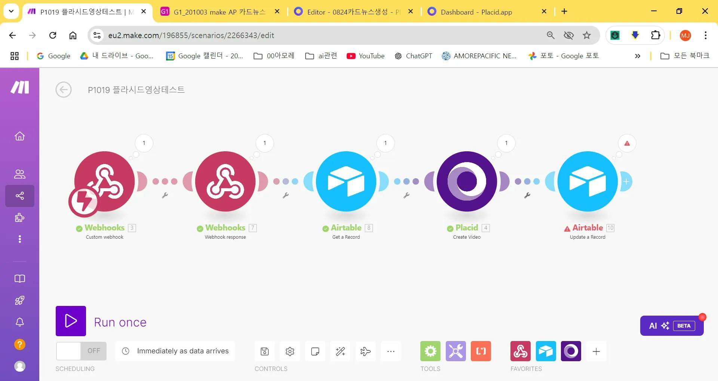Switch to Editor - 0824카드뉴스생성 tab
This screenshot has width=718, height=381.
point(353,12)
